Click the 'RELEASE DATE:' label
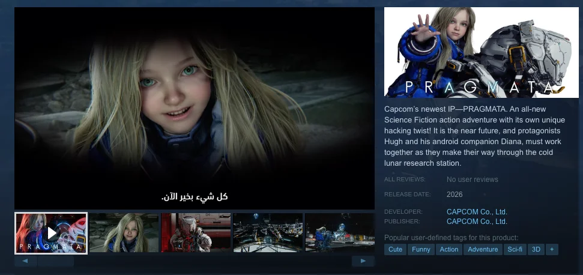The width and height of the screenshot is (583, 275). click(407, 195)
